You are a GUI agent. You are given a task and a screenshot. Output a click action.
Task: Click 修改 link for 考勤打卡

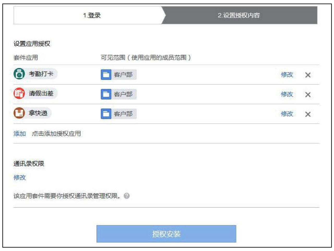pyautogui.click(x=287, y=75)
